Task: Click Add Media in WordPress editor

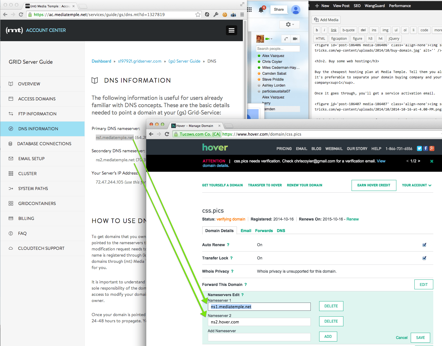Action: tap(326, 20)
